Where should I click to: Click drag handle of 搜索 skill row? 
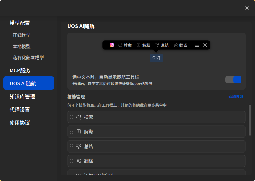pyautogui.click(x=71, y=117)
